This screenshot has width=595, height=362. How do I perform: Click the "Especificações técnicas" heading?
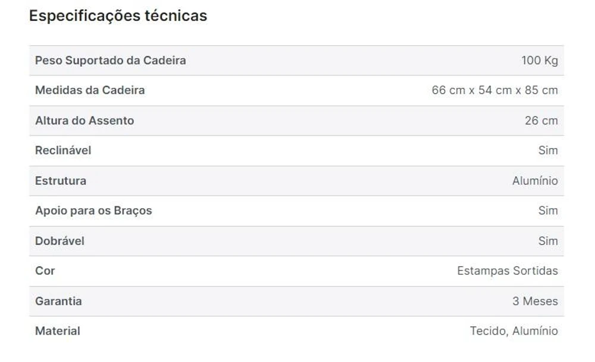pos(118,16)
